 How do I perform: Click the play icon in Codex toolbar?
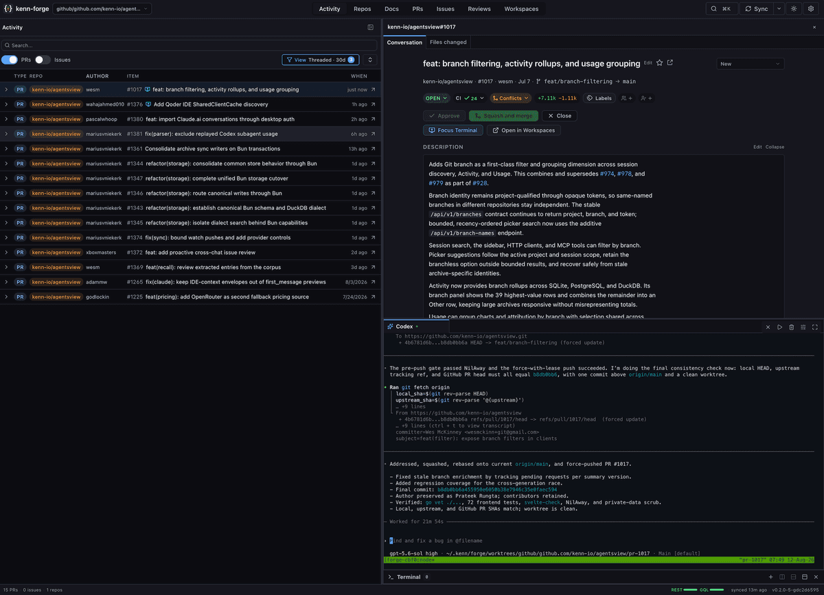coord(780,327)
